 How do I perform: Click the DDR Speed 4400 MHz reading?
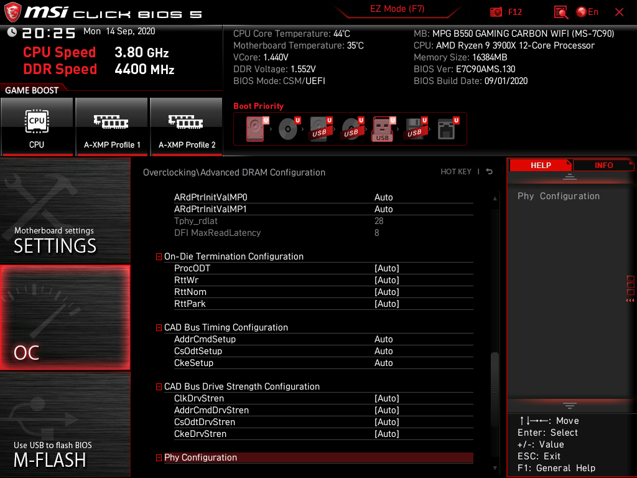click(99, 69)
